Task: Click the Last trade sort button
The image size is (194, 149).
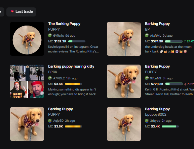Action: pos(21,12)
